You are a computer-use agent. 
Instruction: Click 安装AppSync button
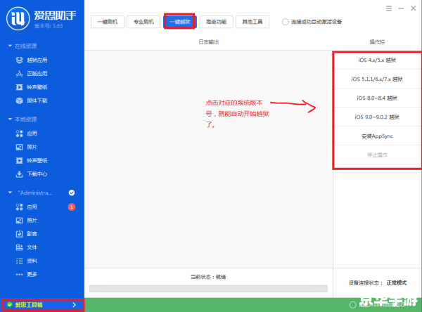point(377,136)
